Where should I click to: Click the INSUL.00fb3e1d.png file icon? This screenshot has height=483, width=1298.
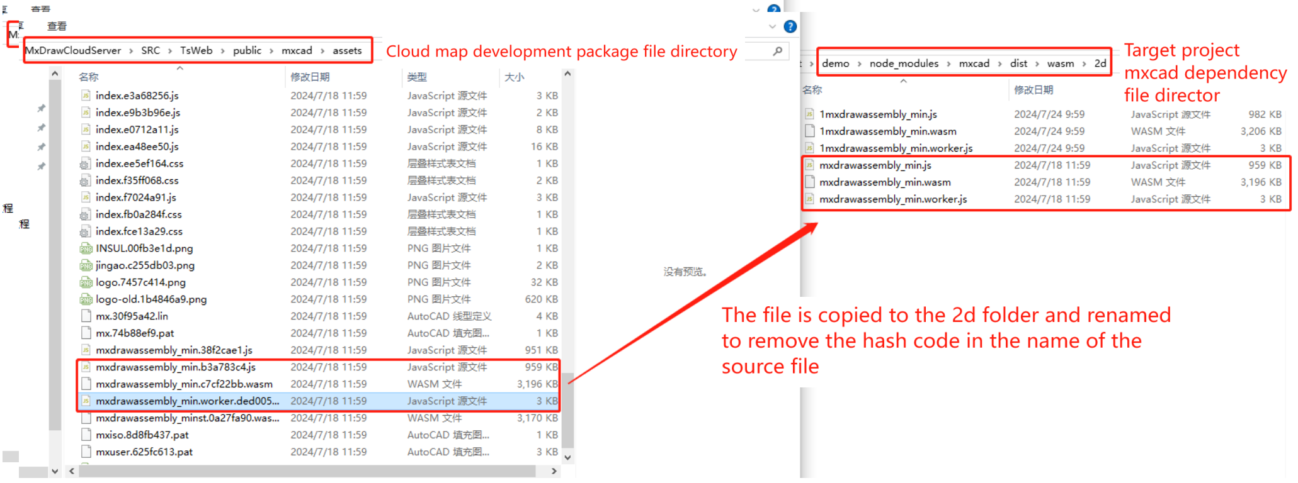86,248
